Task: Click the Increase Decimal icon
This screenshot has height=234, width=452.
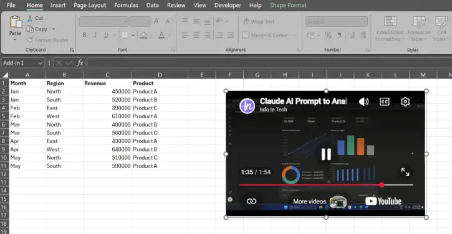Action: pyautogui.click(x=352, y=35)
